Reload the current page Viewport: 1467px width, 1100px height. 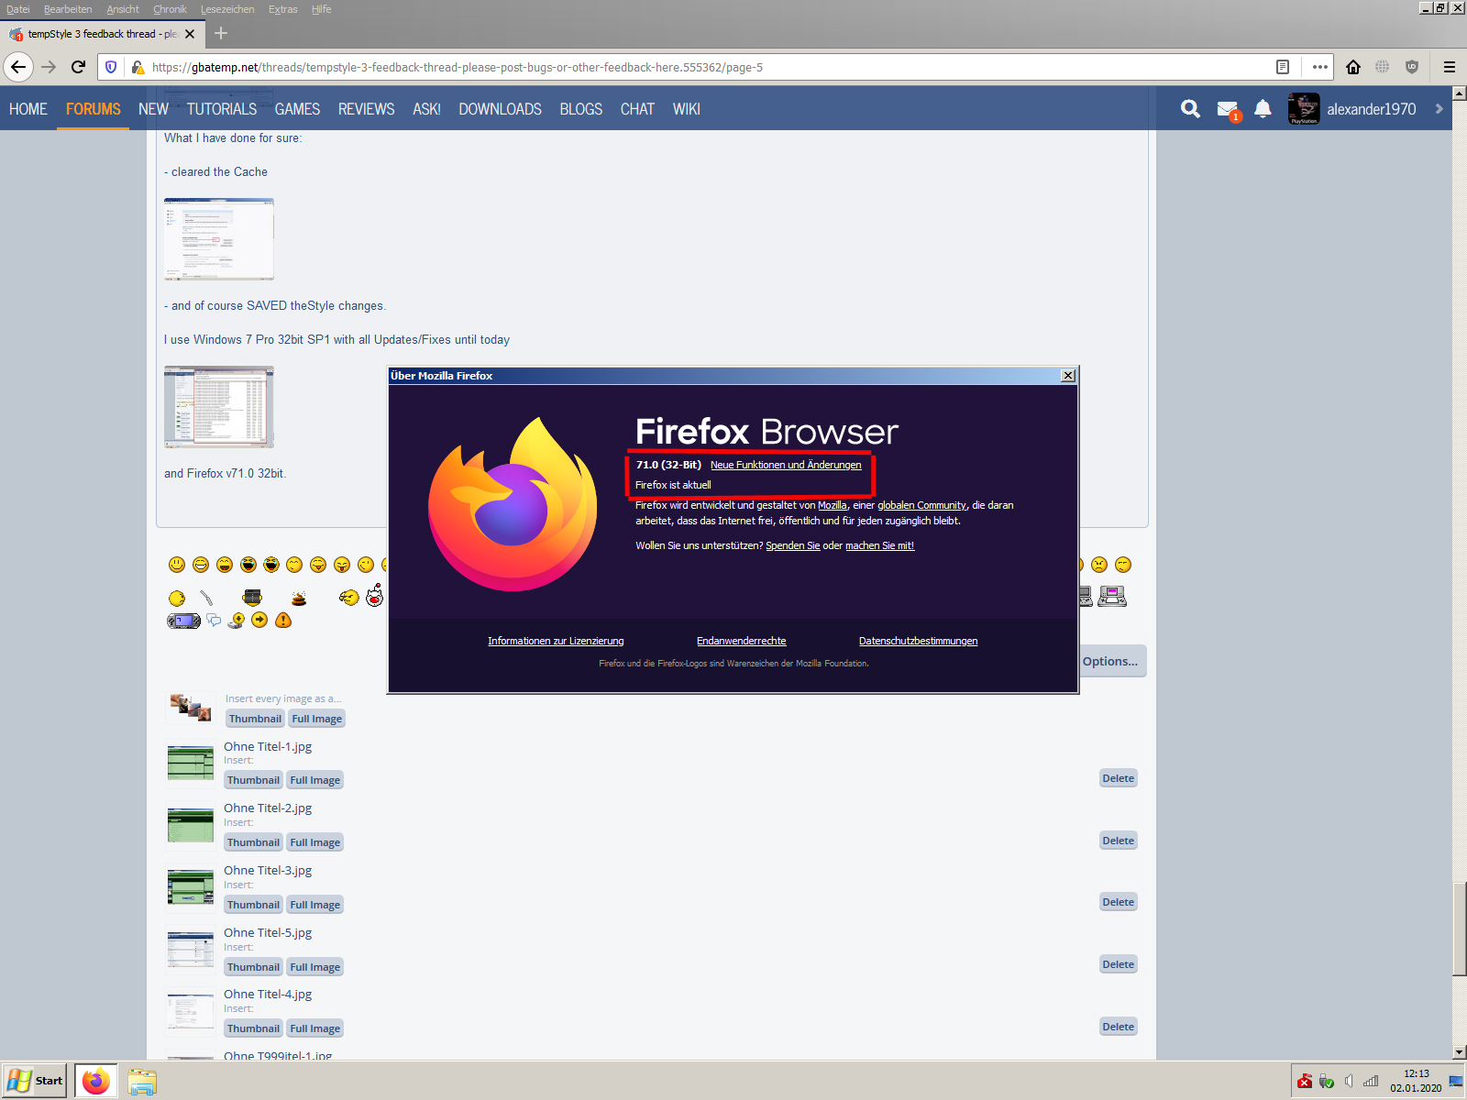click(79, 67)
